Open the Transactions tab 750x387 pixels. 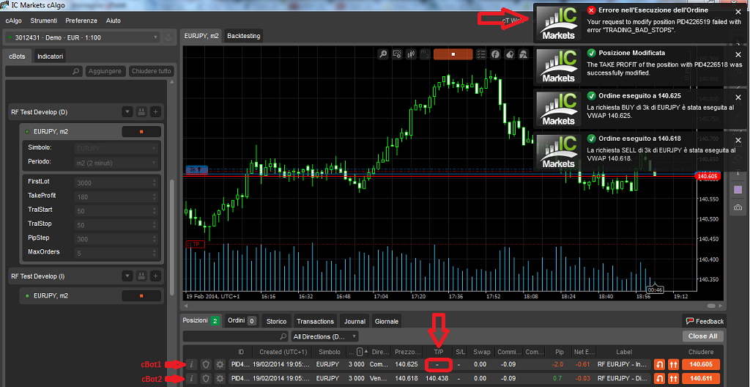click(x=315, y=321)
